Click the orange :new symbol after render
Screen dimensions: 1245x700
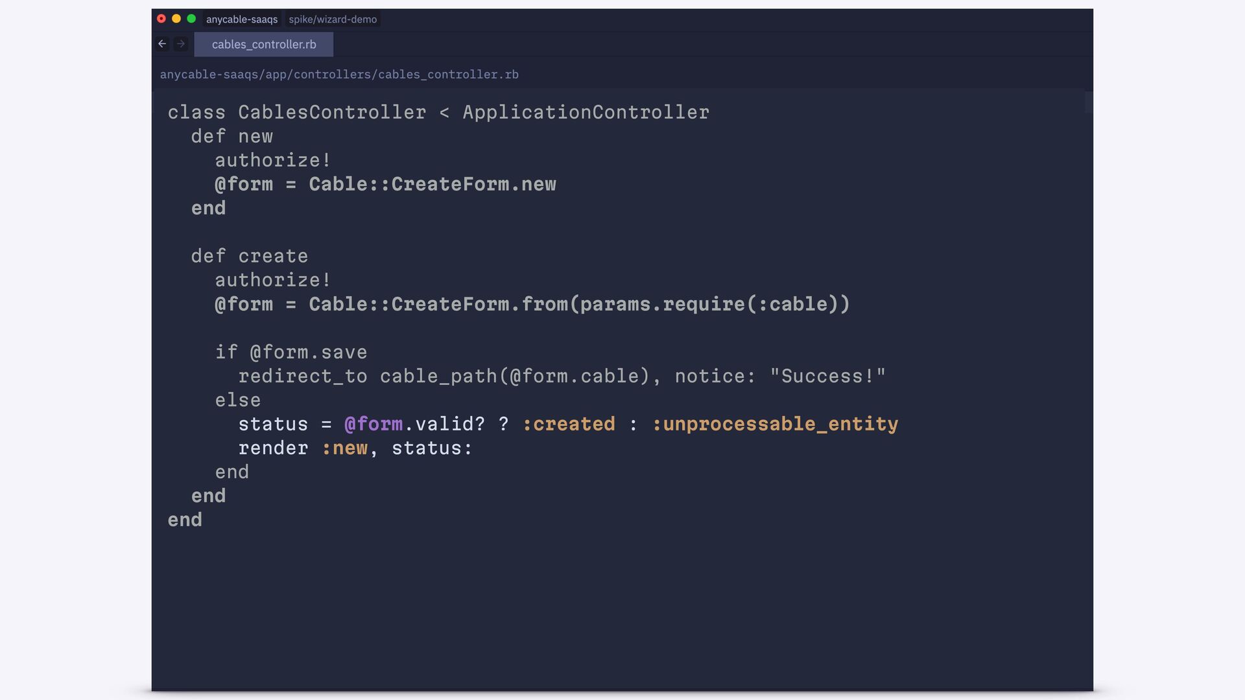point(344,448)
